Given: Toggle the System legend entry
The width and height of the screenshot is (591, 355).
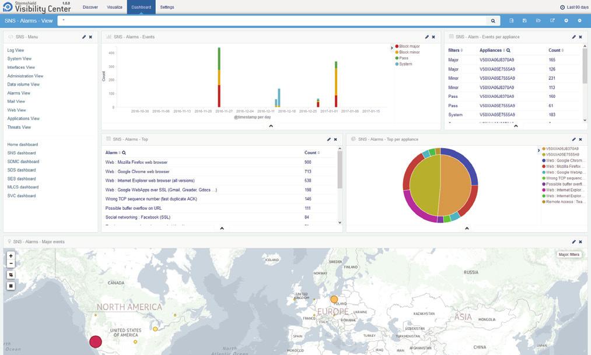Looking at the screenshot, I should (x=403, y=64).
